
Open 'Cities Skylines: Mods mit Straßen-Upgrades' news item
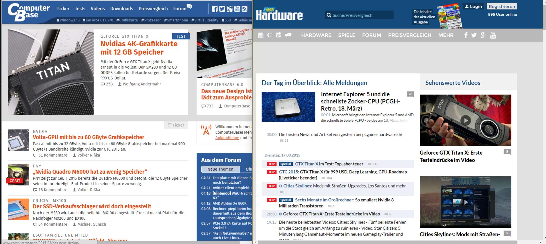click(345, 186)
